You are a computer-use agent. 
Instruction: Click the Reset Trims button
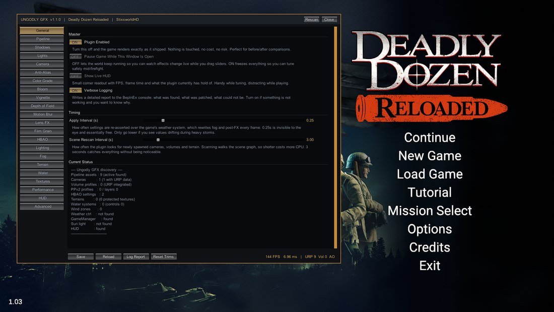tap(163, 257)
